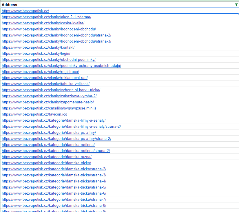The width and height of the screenshot is (239, 212).
Task: Open the svgxuse.min.js file link
Action: tap(49, 108)
